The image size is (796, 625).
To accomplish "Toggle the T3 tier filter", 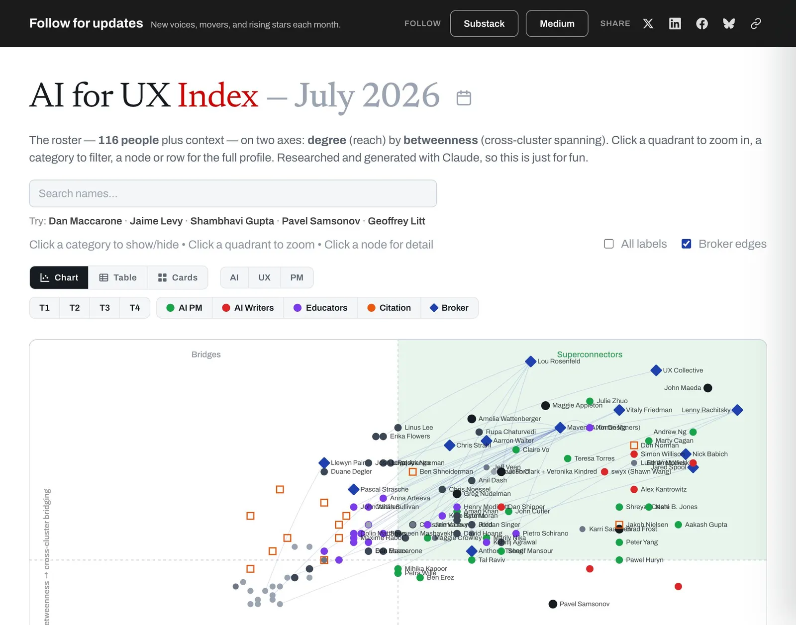I will (x=104, y=308).
